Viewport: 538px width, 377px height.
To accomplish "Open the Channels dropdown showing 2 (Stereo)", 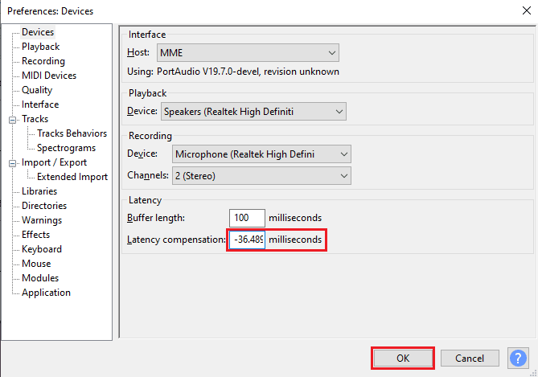I will [x=261, y=175].
